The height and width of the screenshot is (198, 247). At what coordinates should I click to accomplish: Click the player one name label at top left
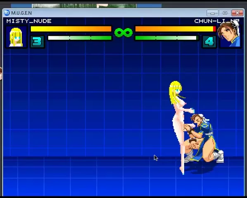29,21
